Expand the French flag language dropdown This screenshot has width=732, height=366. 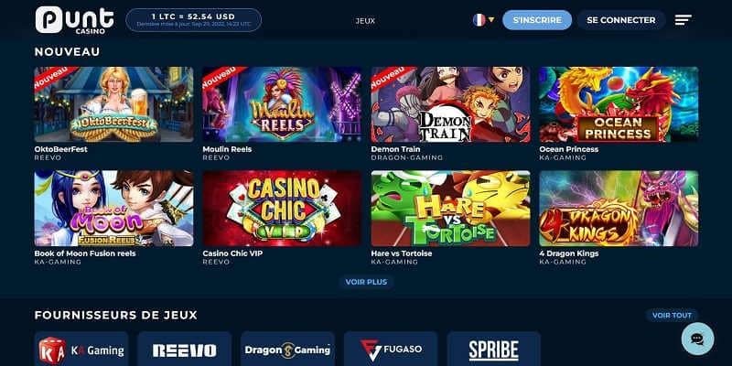(484, 20)
